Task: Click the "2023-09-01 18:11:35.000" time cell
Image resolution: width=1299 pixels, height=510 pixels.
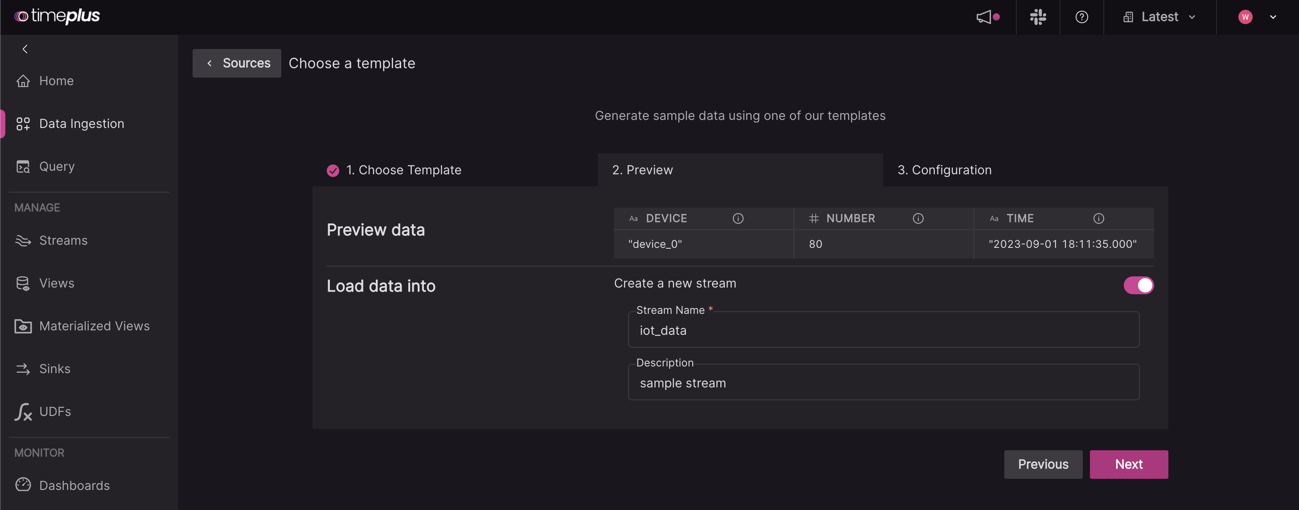Action: click(x=1064, y=244)
